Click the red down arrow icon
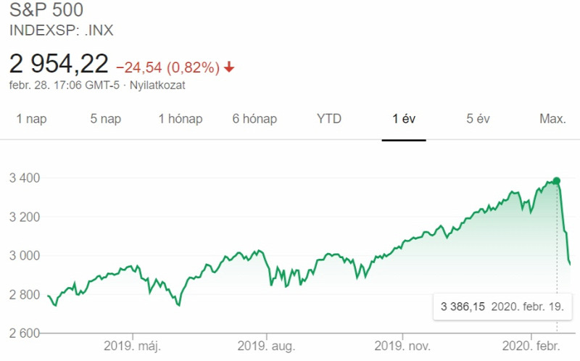 pos(229,67)
